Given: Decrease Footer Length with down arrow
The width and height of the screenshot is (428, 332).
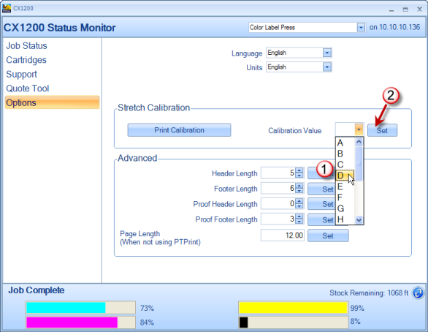Looking at the screenshot, I should [x=299, y=190].
